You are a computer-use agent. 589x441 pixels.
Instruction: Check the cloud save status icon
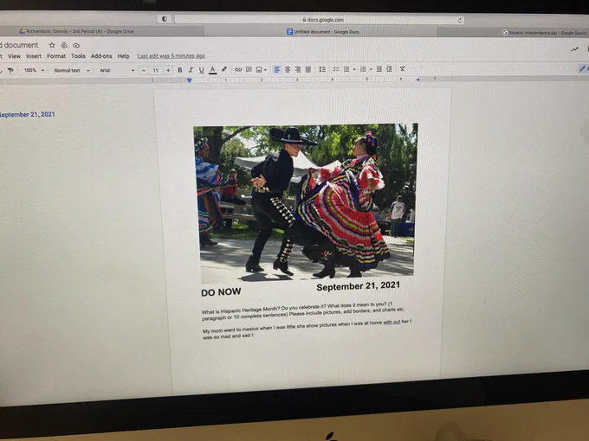pyautogui.click(x=76, y=45)
